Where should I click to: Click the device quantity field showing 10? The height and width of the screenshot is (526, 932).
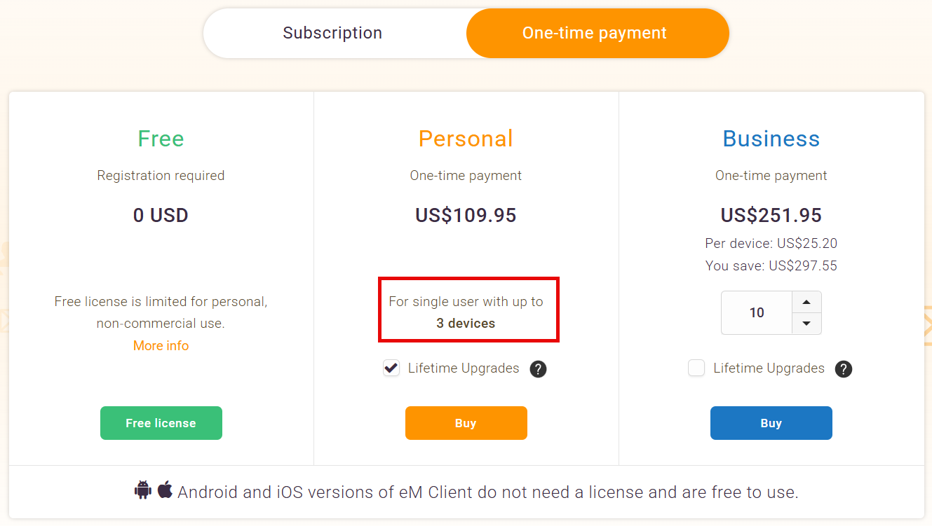(x=757, y=313)
